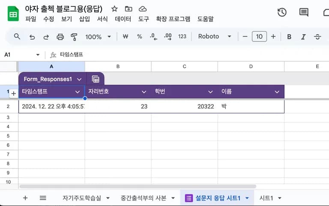Image resolution: width=329 pixels, height=206 pixels.
Task: Open the comments panel icon
Action: pyautogui.click(x=304, y=12)
